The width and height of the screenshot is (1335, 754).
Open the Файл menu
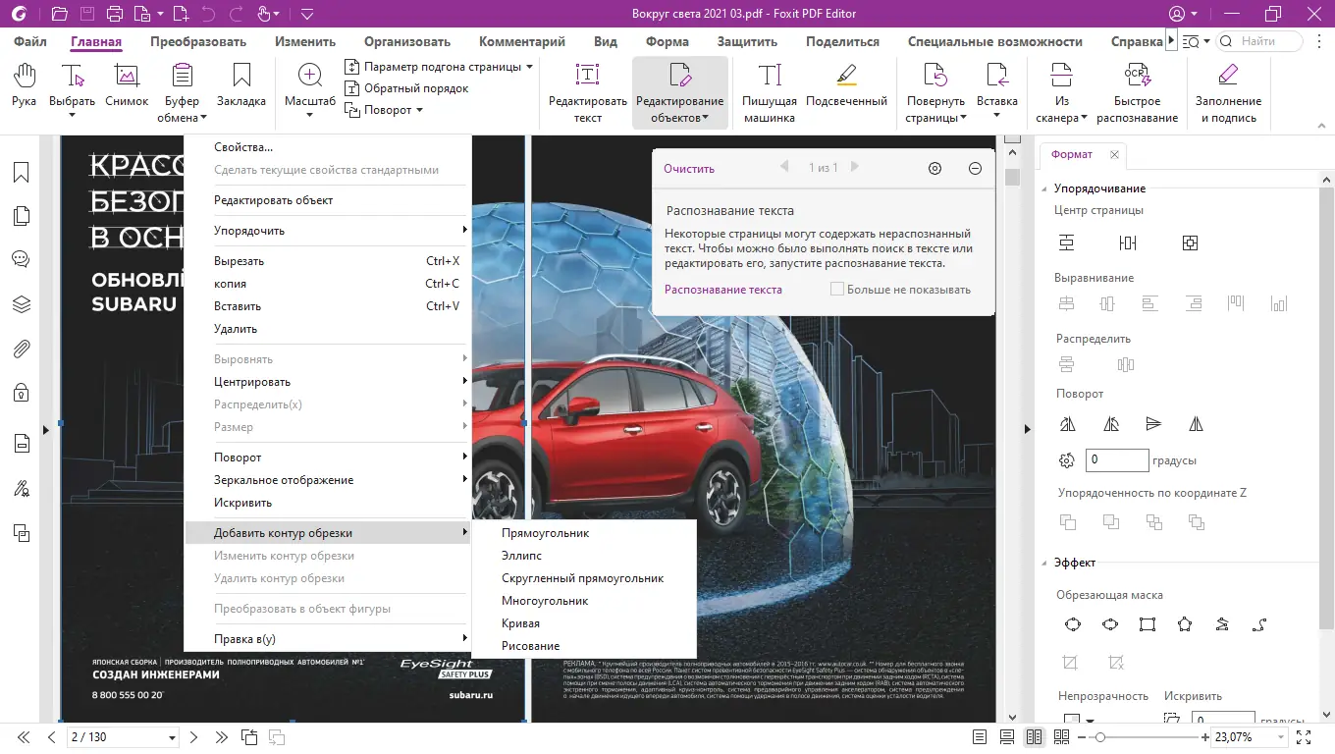tap(30, 41)
